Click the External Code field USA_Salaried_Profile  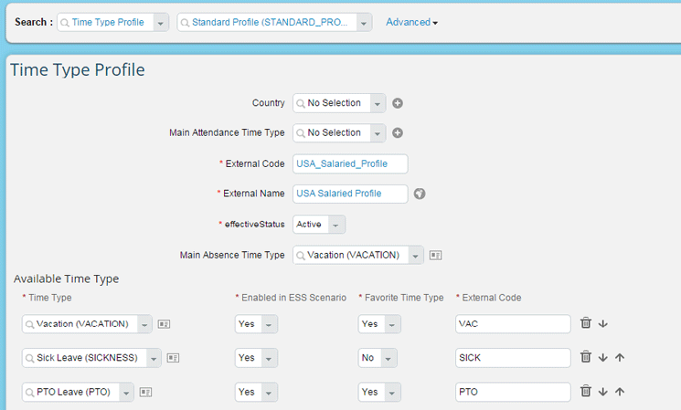point(350,163)
